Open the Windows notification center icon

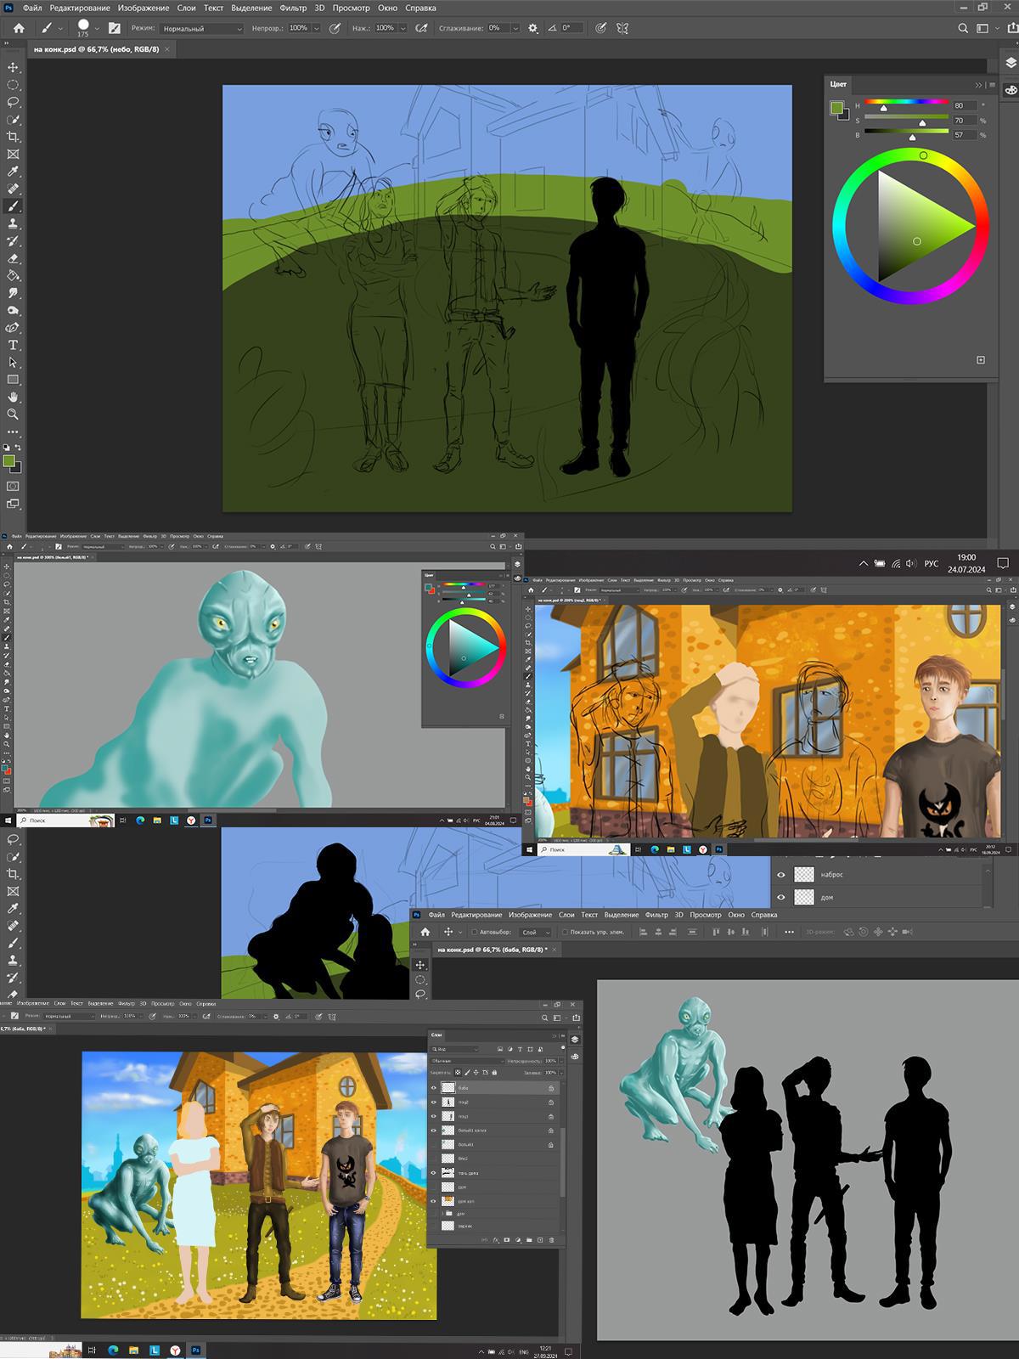(x=1002, y=563)
